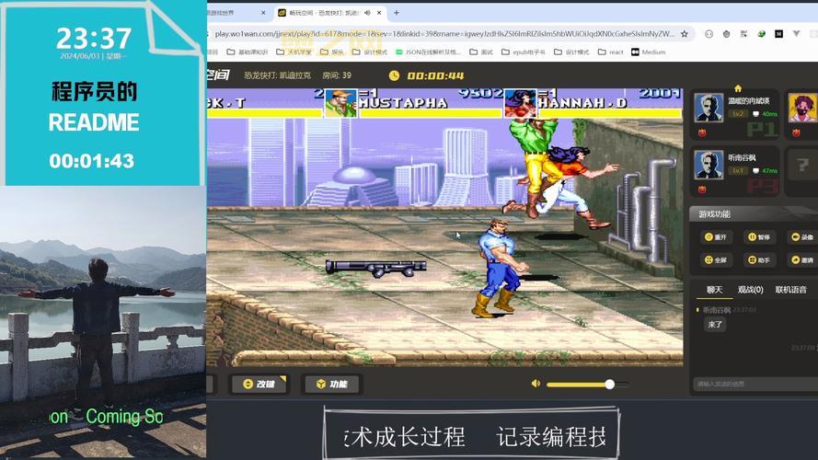
Task: Pause the game with 暂停 button
Action: [759, 236]
